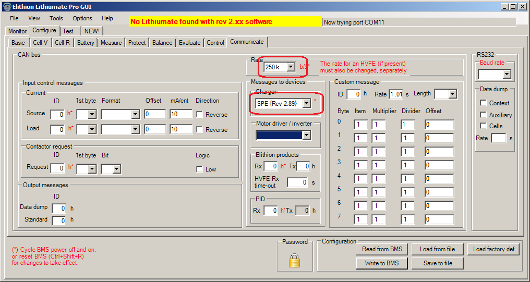Click the Byte 3 Multiplier field
This screenshot has height=282, width=530.
(379, 165)
